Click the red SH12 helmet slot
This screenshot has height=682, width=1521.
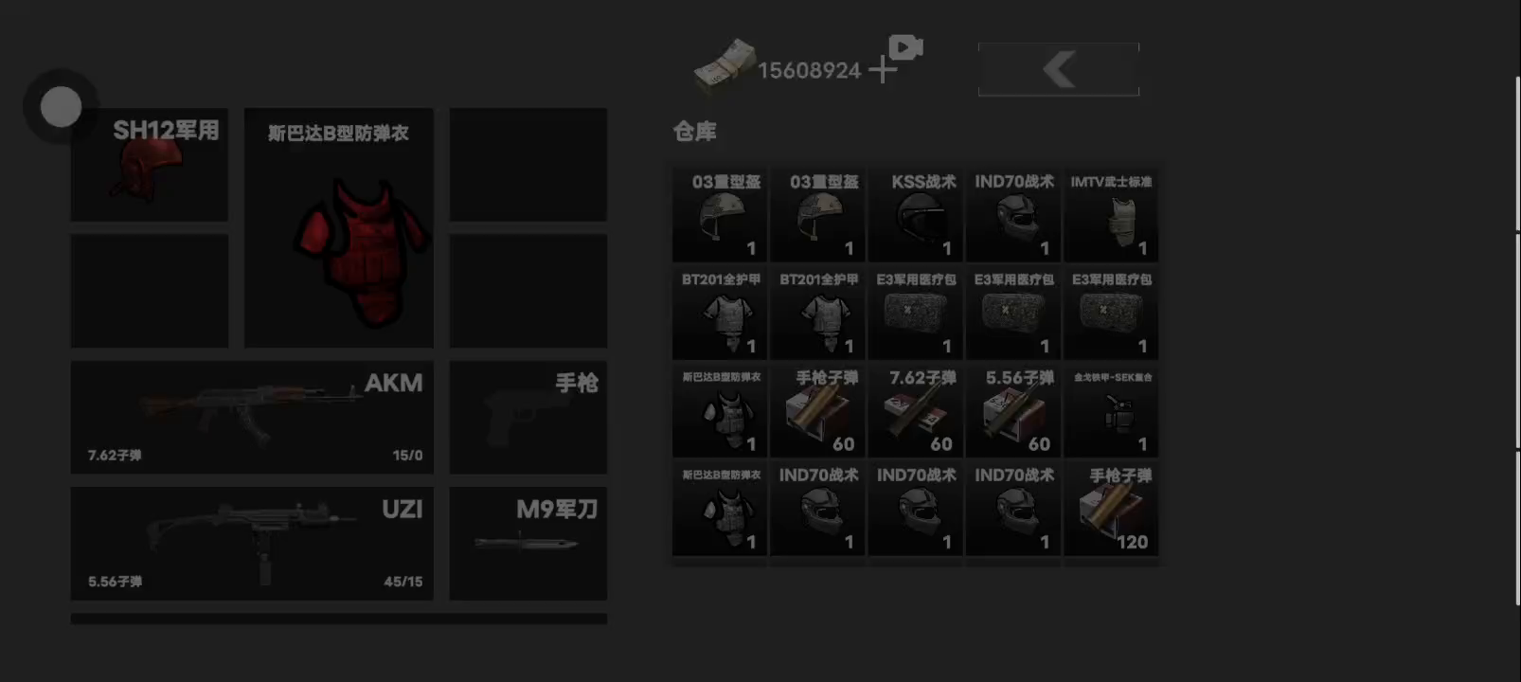pyautogui.click(x=150, y=165)
